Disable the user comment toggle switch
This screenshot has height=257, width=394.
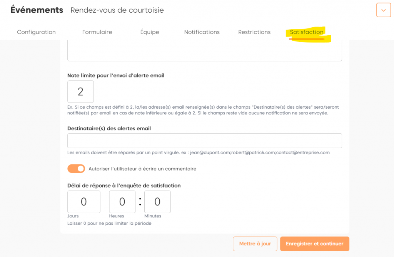(76, 169)
